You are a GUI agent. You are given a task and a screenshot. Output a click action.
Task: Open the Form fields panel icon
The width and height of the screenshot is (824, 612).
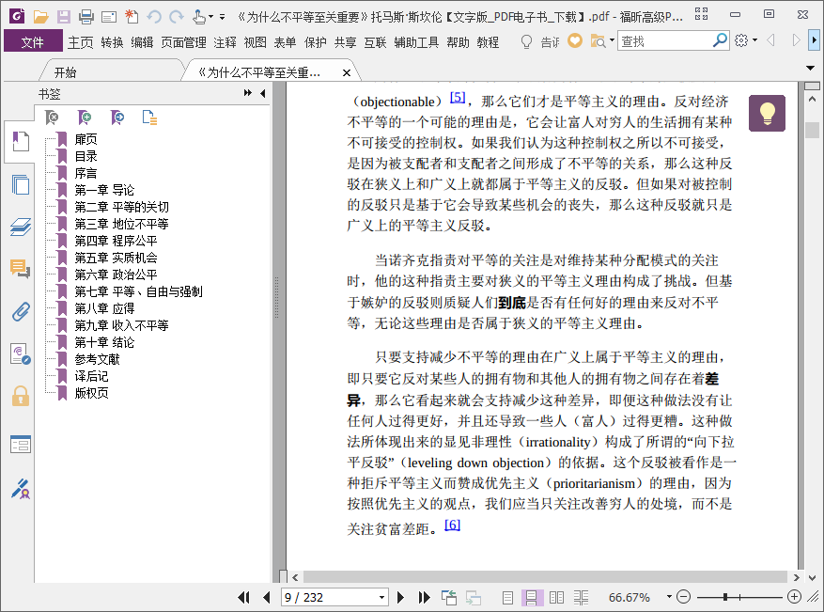click(21, 445)
